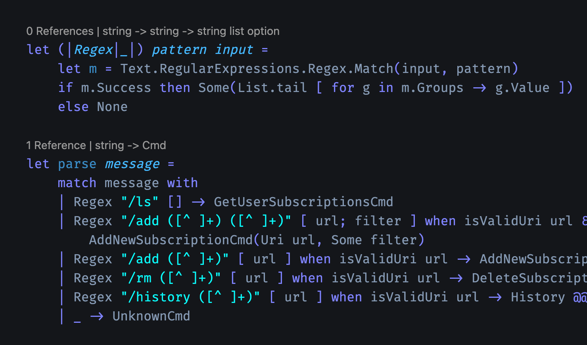The width and height of the screenshot is (587, 345).
Task: Click the 'input' parameter in the first let line
Action: click(234, 50)
